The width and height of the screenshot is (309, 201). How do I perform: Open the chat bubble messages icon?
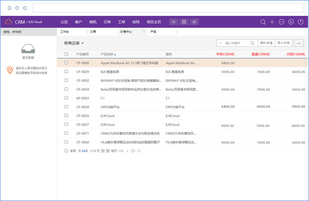click(282, 22)
